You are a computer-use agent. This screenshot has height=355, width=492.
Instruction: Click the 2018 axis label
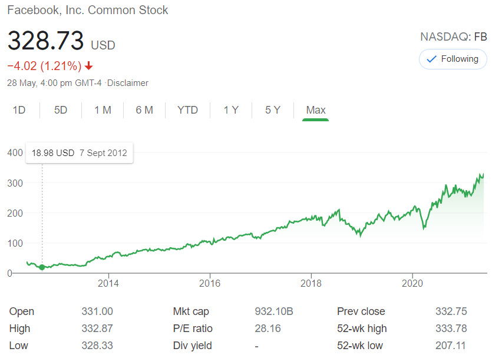pos(311,284)
